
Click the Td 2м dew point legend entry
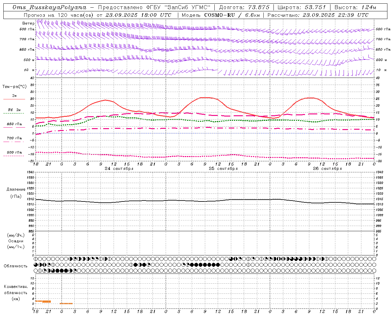click(x=14, y=110)
